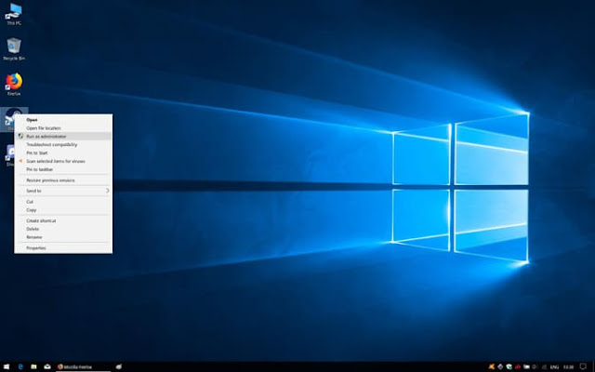Screen dimensions: 595x372
Task: Switch the ENG input language indicator
Action: coord(554,367)
